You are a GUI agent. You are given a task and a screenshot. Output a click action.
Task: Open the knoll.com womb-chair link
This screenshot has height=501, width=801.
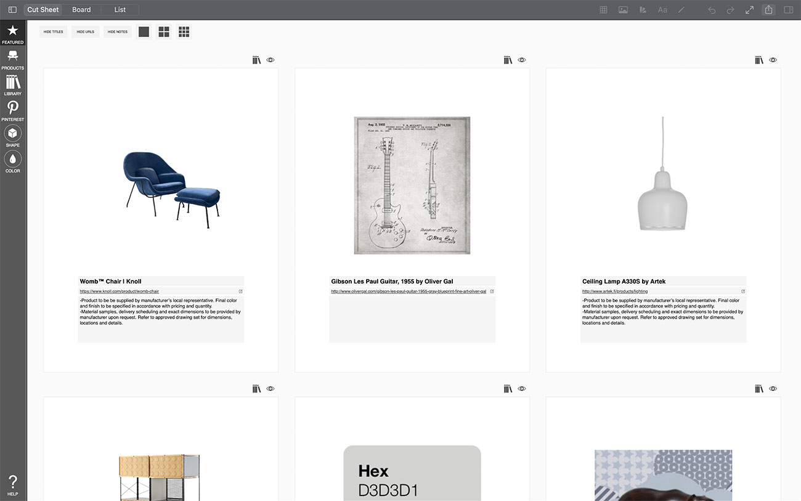tap(120, 291)
